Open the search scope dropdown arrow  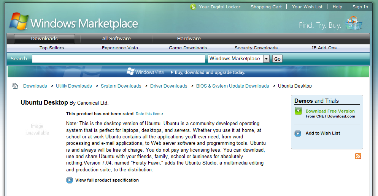point(266,59)
